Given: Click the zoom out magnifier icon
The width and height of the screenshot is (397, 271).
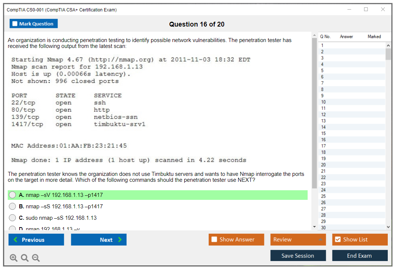Looking at the screenshot, I should pyautogui.click(x=36, y=258).
